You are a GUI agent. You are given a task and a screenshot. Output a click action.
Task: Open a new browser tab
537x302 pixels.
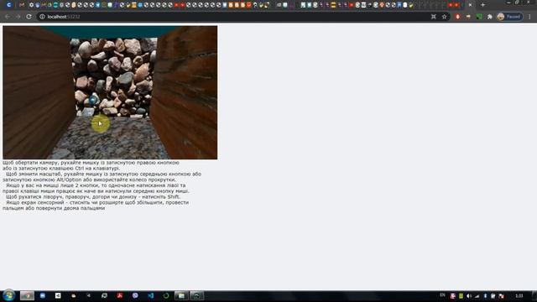click(x=483, y=5)
